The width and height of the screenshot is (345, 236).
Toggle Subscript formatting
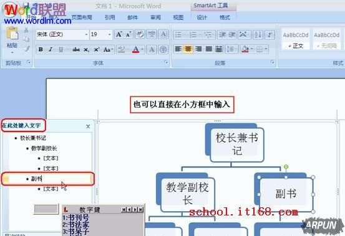tap(86, 50)
